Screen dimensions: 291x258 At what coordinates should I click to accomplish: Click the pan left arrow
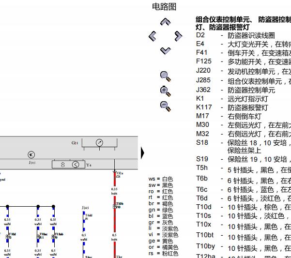tap(153, 36)
